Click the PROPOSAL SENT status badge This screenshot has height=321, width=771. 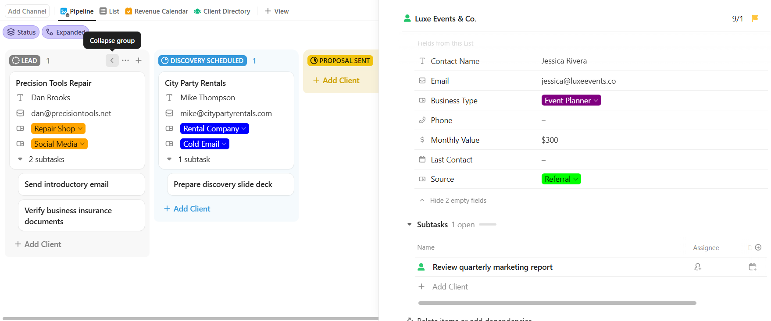coord(340,60)
